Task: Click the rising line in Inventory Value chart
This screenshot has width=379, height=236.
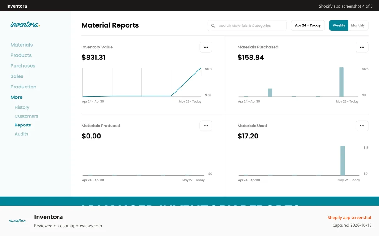Action: pyautogui.click(x=186, y=82)
